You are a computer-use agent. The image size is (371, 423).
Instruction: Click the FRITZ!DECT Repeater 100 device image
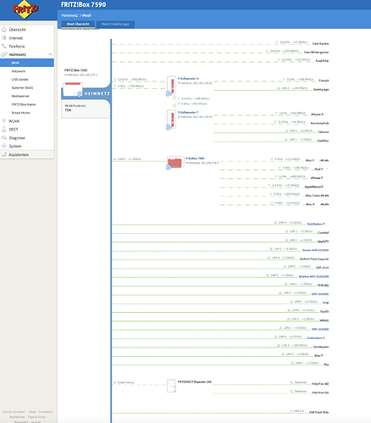pyautogui.click(x=172, y=386)
